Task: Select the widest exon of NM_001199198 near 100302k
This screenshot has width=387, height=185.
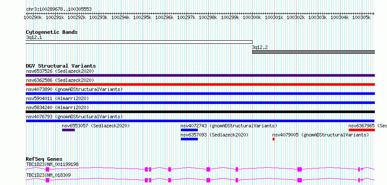Action: [x=300, y=169]
